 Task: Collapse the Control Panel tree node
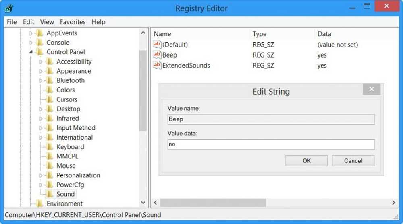31,52
